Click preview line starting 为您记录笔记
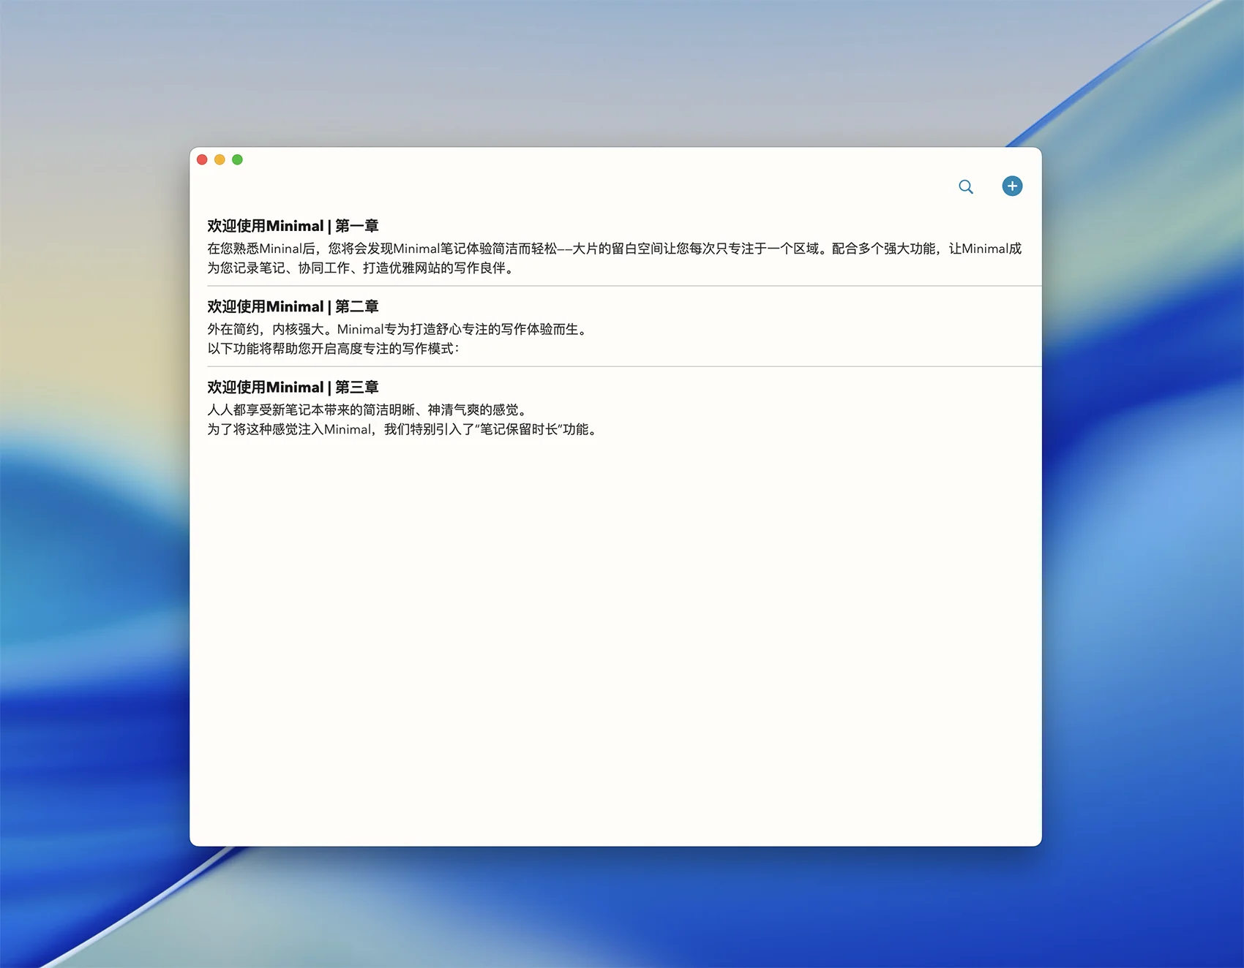Screen dimensions: 1244x968 (360, 268)
